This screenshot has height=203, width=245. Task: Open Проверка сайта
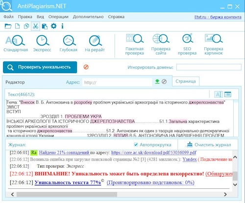pyautogui.click(x=161, y=44)
